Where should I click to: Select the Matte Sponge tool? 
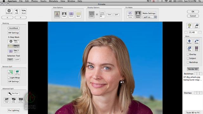[x=21, y=100]
